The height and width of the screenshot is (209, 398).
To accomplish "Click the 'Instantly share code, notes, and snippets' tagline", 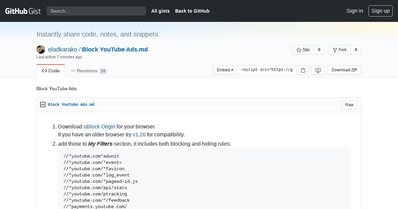I will coord(98,34).
